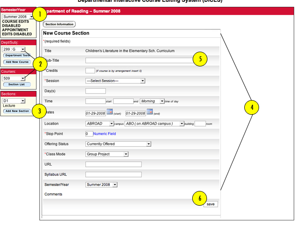Open the Offering Status dropdown
This screenshot has width=295, height=226.
[118, 144]
